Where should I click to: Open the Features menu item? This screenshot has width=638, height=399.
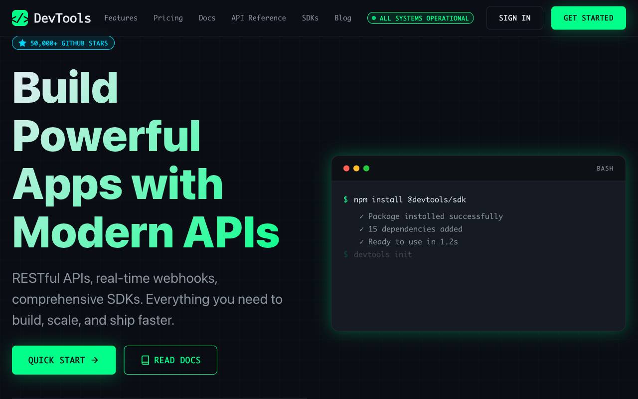[121, 18]
